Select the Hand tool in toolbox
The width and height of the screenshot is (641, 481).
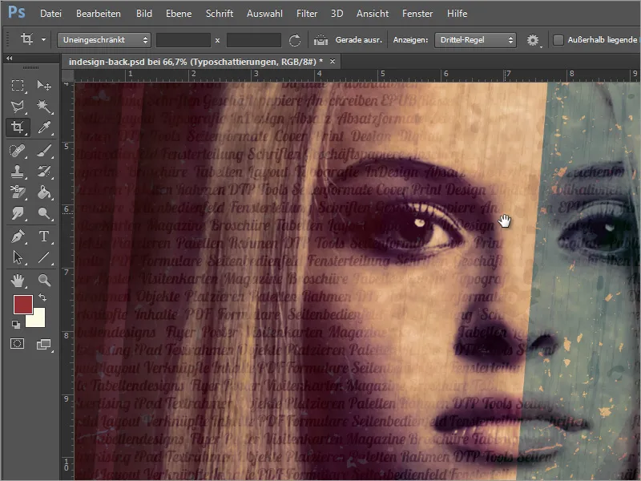point(17,280)
